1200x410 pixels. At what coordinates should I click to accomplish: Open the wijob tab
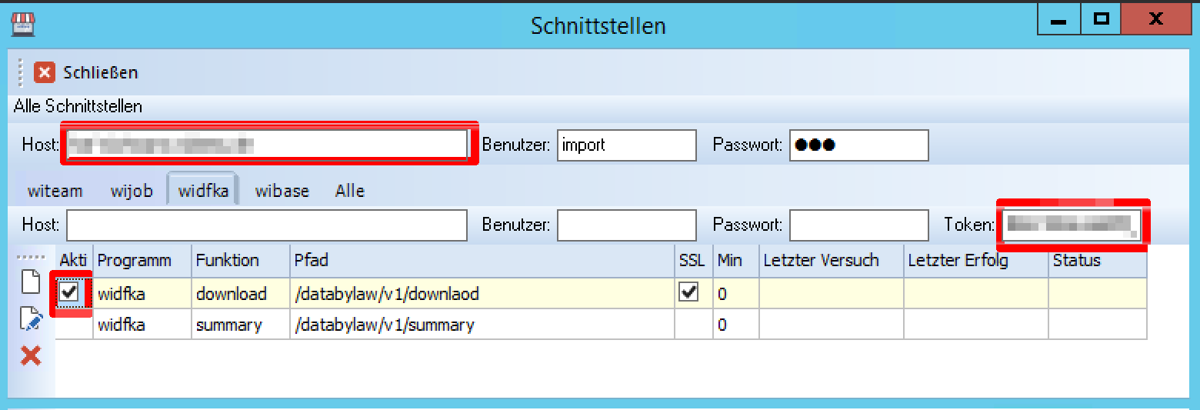(x=132, y=191)
